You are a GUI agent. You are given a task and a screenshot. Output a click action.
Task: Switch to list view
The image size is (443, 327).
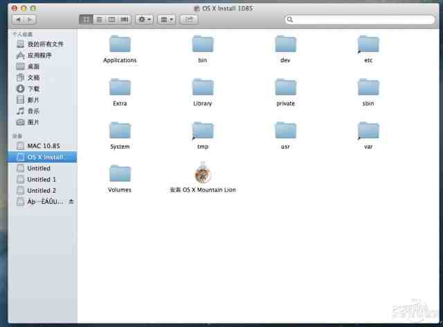click(99, 19)
